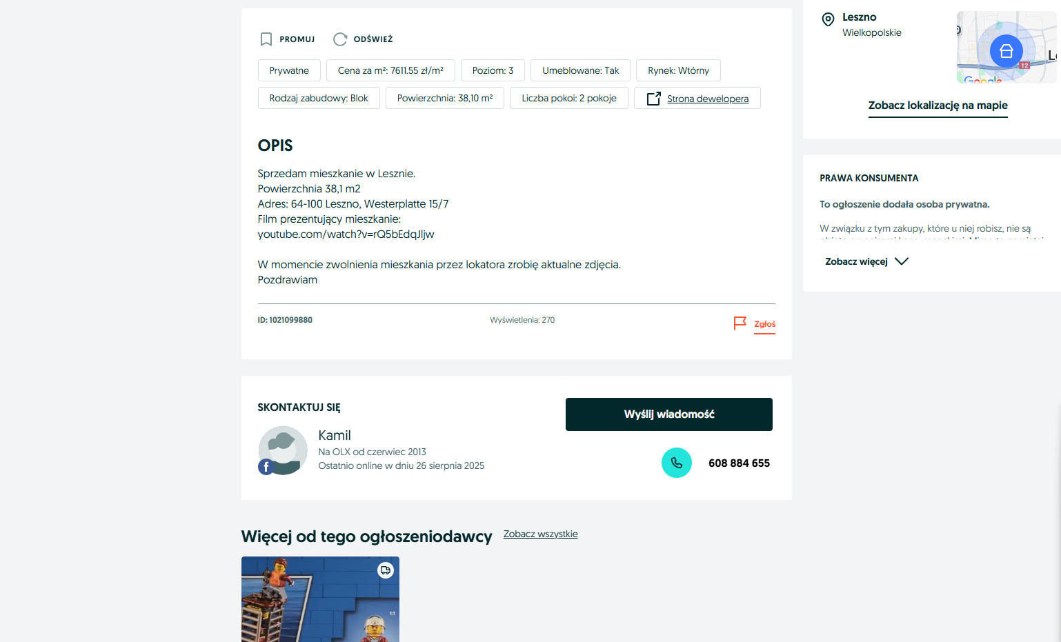Click the red Zgłoś flag icon

(x=740, y=323)
